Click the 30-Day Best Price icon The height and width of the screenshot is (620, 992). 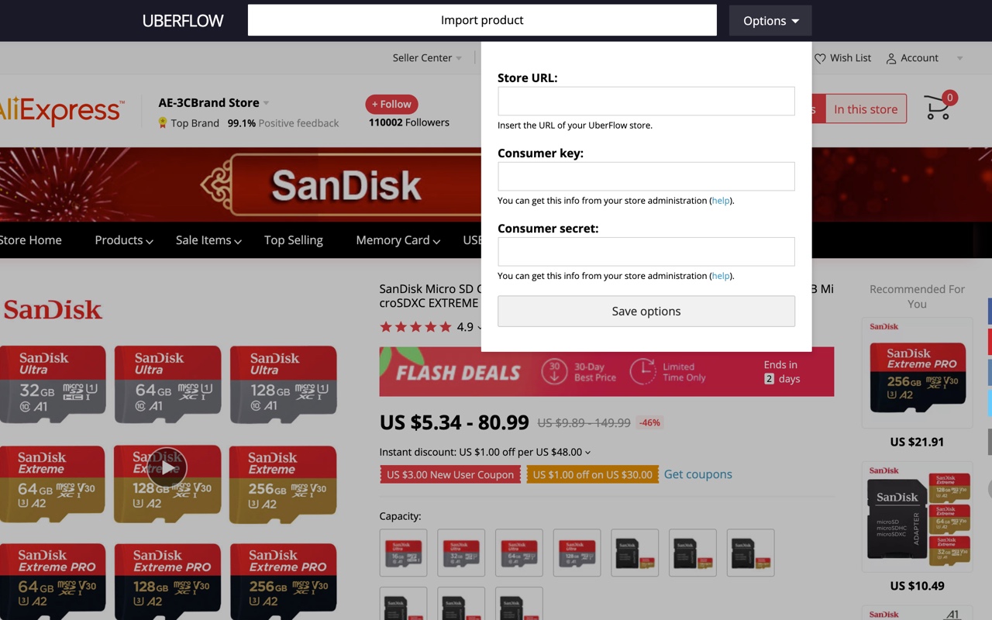[553, 371]
